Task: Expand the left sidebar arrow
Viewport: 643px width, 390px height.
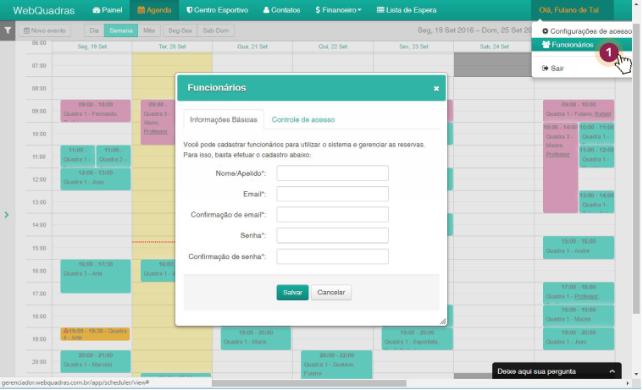Action: (7, 215)
